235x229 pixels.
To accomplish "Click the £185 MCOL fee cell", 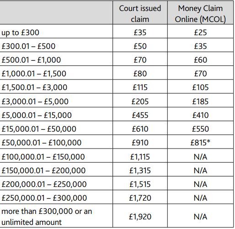I will pyautogui.click(x=200, y=101).
